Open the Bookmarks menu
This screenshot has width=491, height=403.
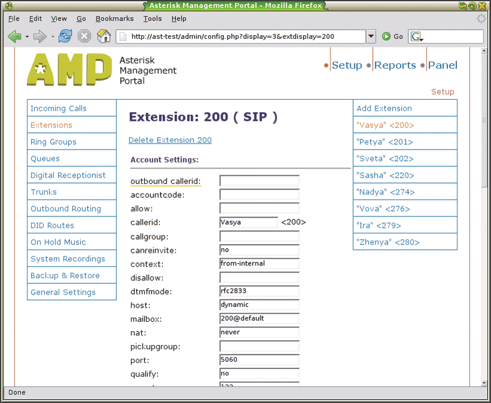tap(116, 19)
